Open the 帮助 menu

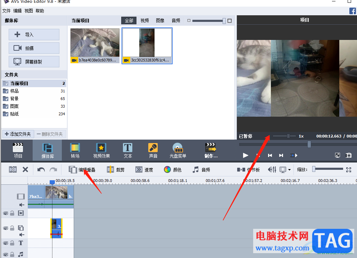point(40,11)
